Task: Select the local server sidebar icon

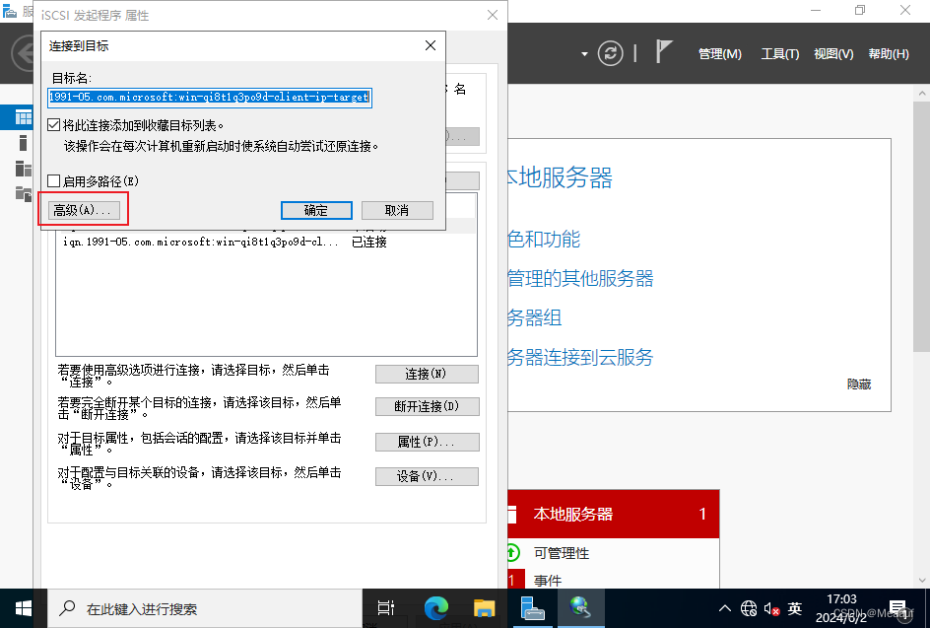Action: pos(23,143)
